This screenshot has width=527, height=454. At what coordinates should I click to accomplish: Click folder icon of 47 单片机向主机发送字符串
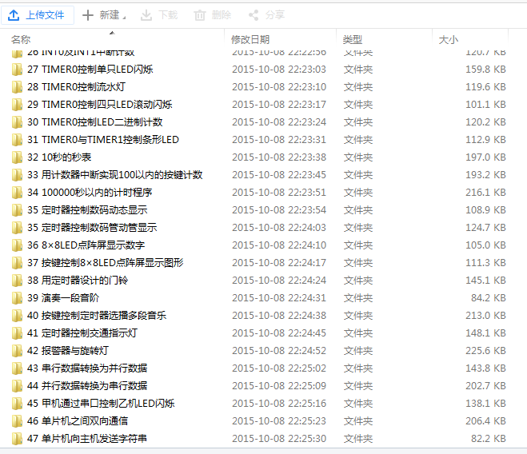17,439
